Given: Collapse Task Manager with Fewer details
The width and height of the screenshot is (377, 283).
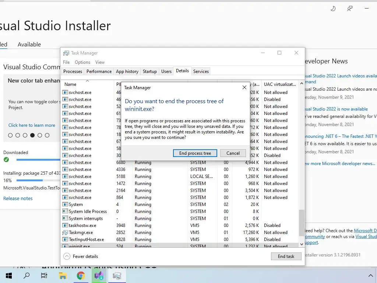Looking at the screenshot, I should coord(81,256).
